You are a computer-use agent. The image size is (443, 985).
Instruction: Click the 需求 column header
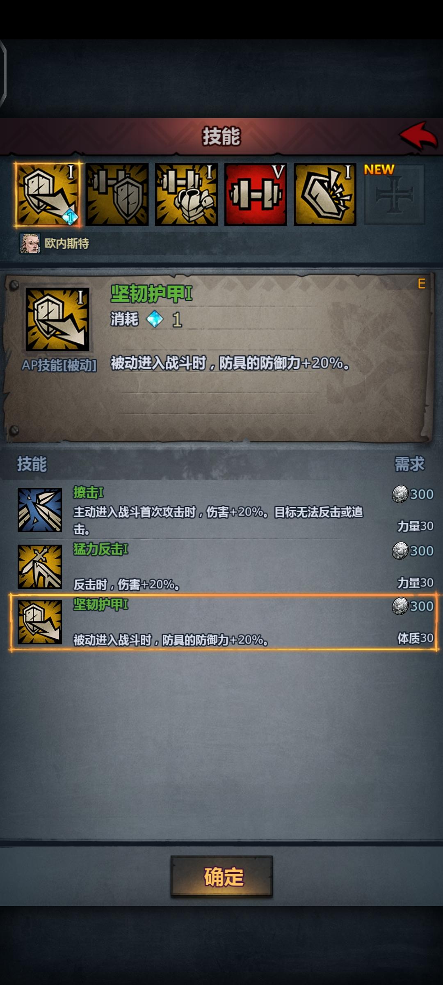point(409,464)
